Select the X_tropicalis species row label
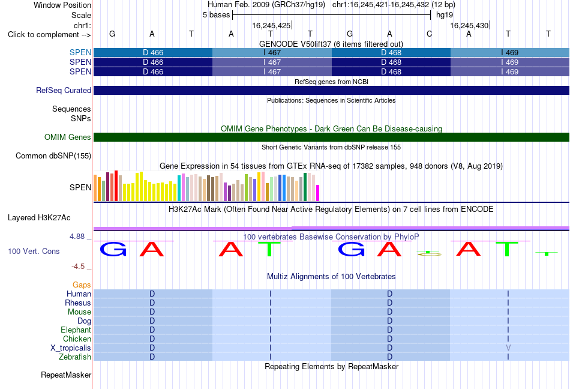The image size is (570, 389). pyautogui.click(x=71, y=348)
